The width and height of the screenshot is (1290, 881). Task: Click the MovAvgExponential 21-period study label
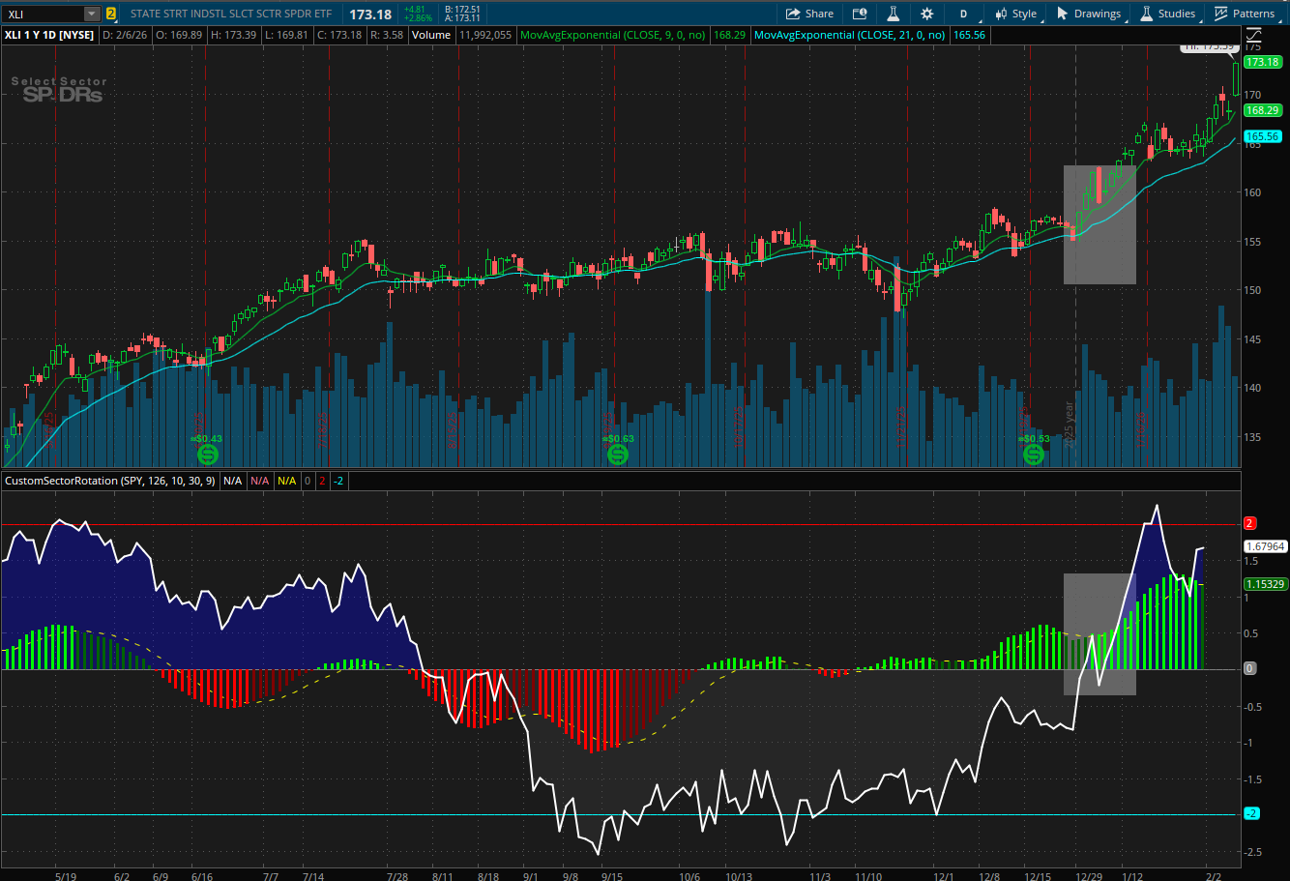tap(849, 35)
